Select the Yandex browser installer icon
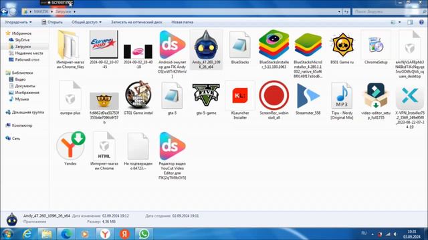The image size is (428, 240). pos(70,146)
